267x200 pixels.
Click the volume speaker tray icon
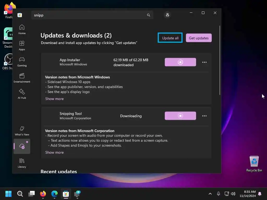pyautogui.click(x=233, y=194)
